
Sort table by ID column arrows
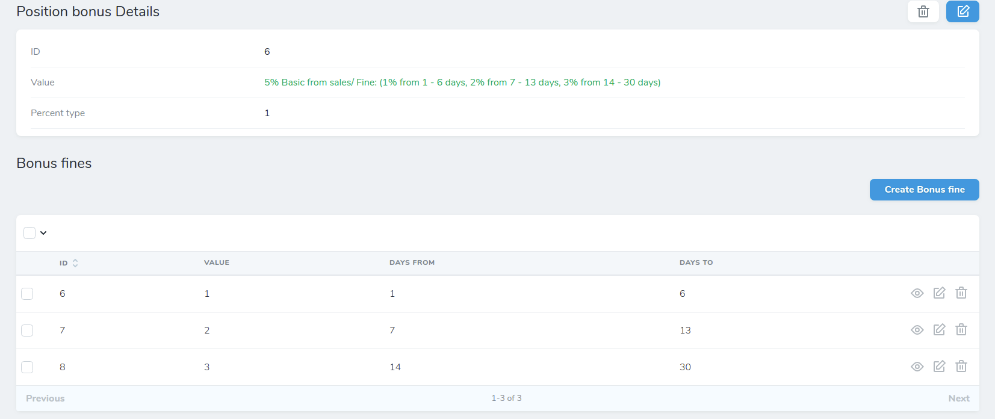[x=75, y=263]
